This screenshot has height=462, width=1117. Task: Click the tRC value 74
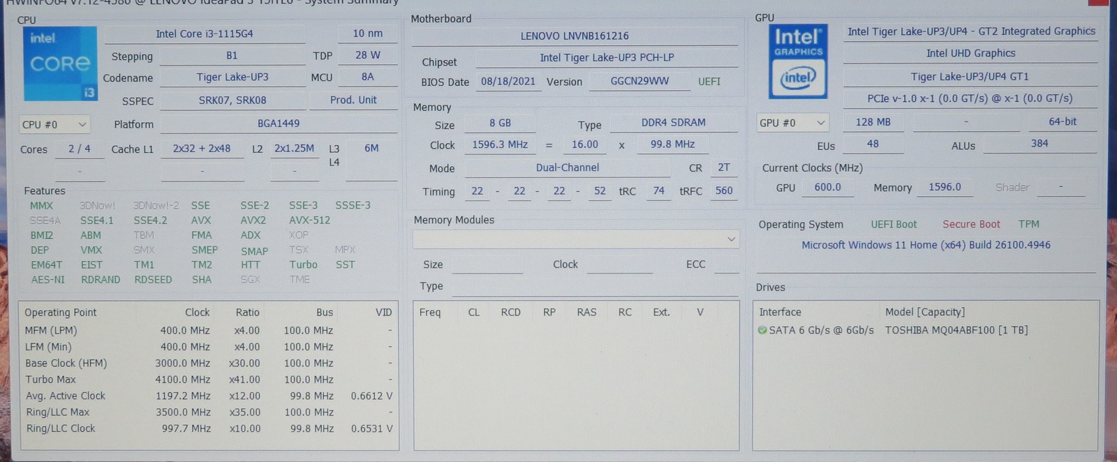pyautogui.click(x=658, y=191)
